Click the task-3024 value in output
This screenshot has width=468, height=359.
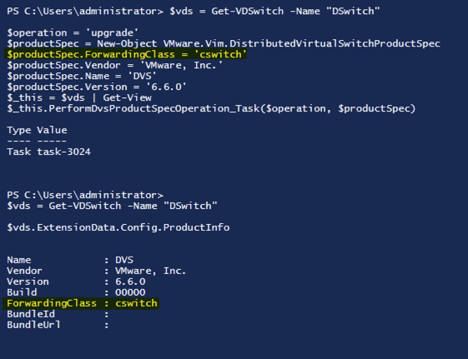[x=63, y=152]
